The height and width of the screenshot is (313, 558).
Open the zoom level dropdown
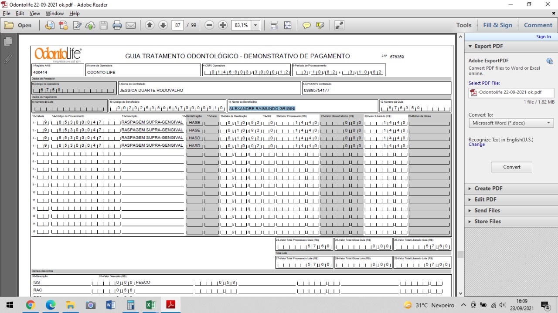click(255, 25)
